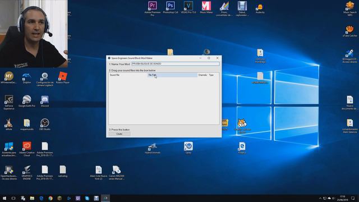Launch Roblox Player shortcut
Image resolution: width=359 pixels, height=202 pixels.
63,78
